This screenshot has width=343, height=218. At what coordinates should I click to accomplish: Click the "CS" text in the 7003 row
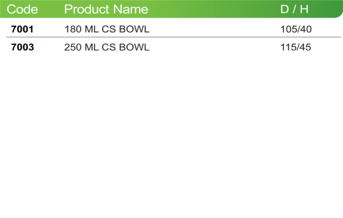tap(109, 47)
